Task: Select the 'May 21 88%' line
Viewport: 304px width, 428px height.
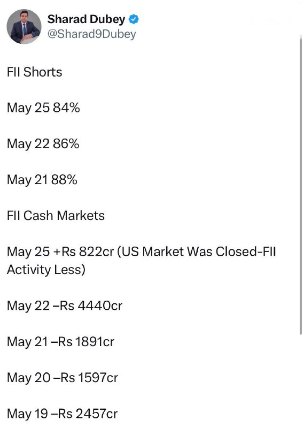Action: (x=42, y=180)
